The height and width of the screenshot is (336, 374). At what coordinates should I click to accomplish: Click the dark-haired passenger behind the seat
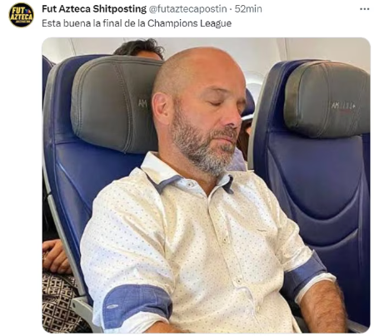[139, 49]
